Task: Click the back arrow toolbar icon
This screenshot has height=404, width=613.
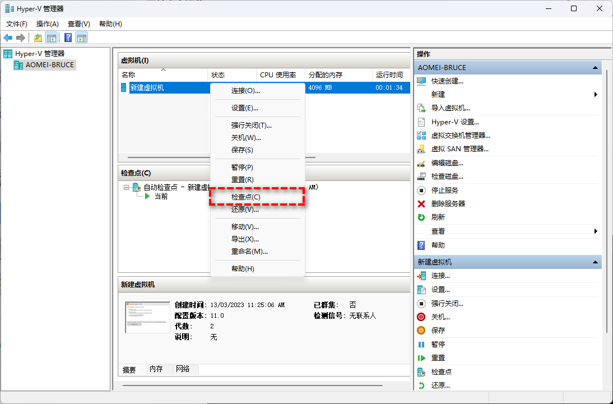Action: pyautogui.click(x=8, y=38)
